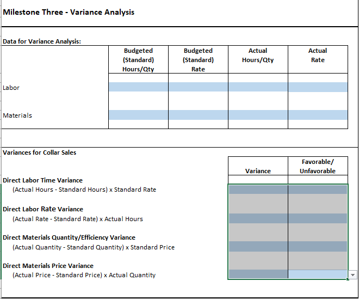The height and width of the screenshot is (299, 359).
Task: Select Direct Labor Time Variance amount cell
Action: (258, 190)
